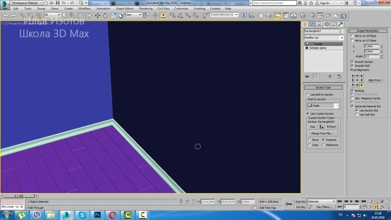Viewport: 391px width, 220px height.
Task: Click the Key Filters button
Action: [x=324, y=207]
